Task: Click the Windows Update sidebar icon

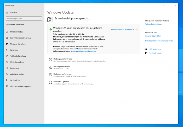Action: coord(7,32)
